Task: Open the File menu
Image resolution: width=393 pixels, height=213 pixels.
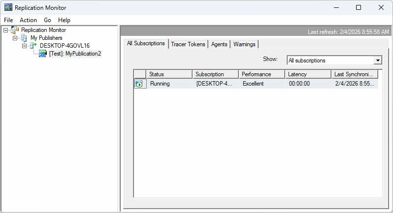Action: point(8,20)
